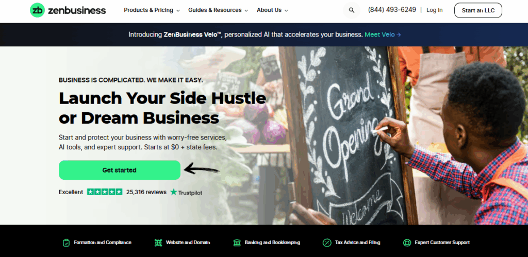Click the Tax Advice and Filing percent icon
Viewport: 528px width, 257px height.
pos(326,243)
